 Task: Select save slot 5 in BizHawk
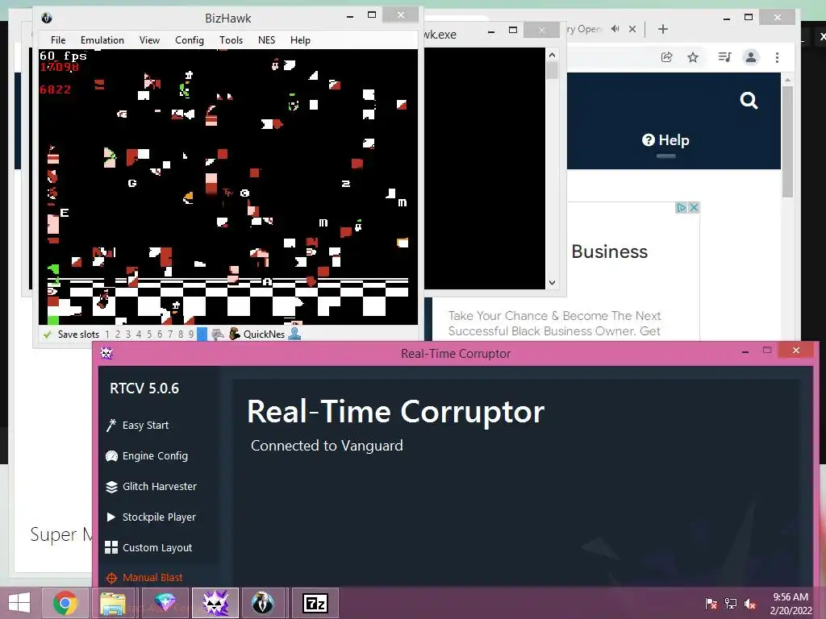click(x=149, y=334)
